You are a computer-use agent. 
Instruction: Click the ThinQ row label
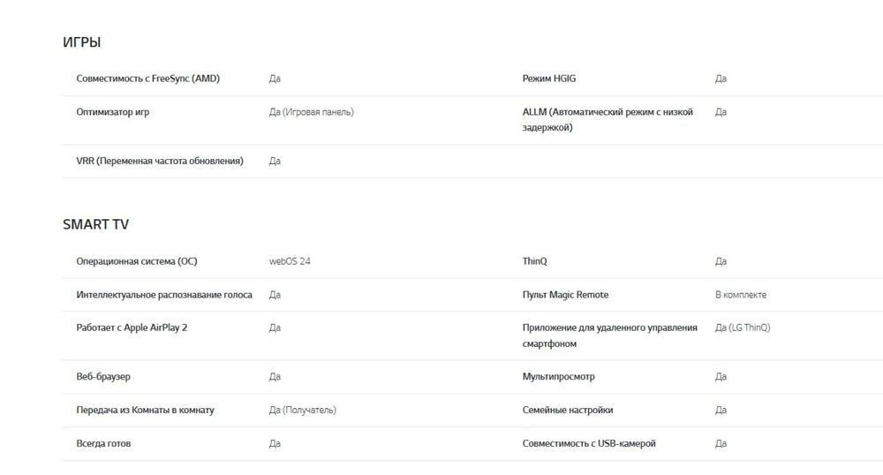tap(535, 261)
